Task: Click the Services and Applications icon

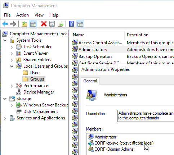Action: [12, 118]
